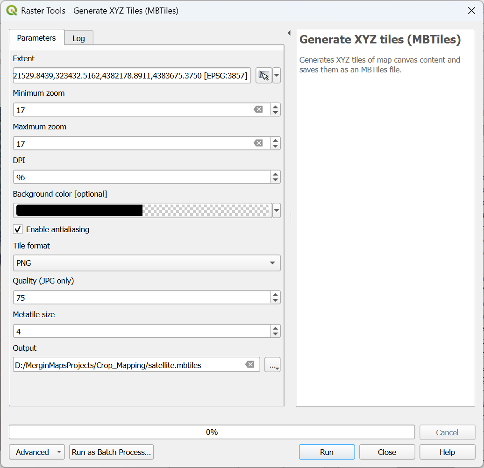
Task: Click the set extent on canvas icon
Action: pyautogui.click(x=264, y=75)
